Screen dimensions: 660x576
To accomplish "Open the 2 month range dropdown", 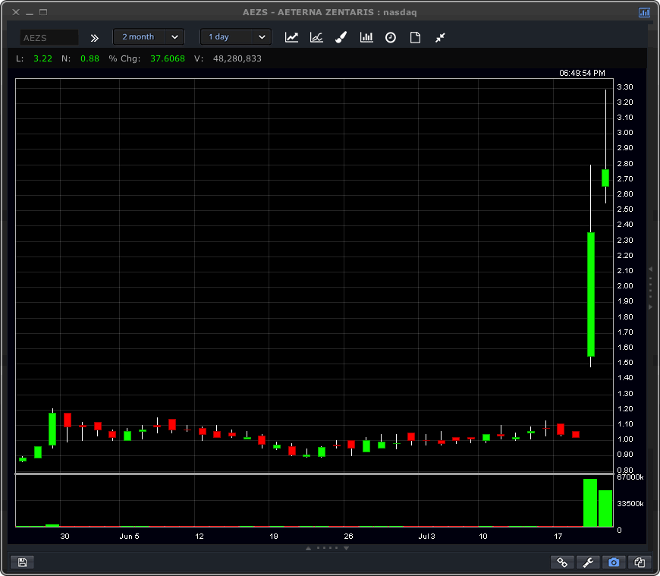I will [x=148, y=36].
